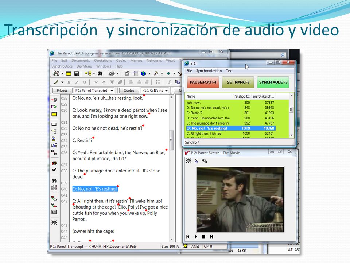Click the transcript pane vertical scrollbar thumb

171,140
